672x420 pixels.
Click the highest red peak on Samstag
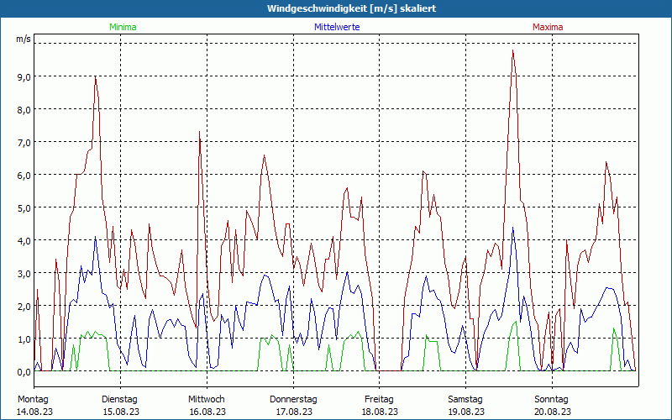pyautogui.click(x=512, y=50)
